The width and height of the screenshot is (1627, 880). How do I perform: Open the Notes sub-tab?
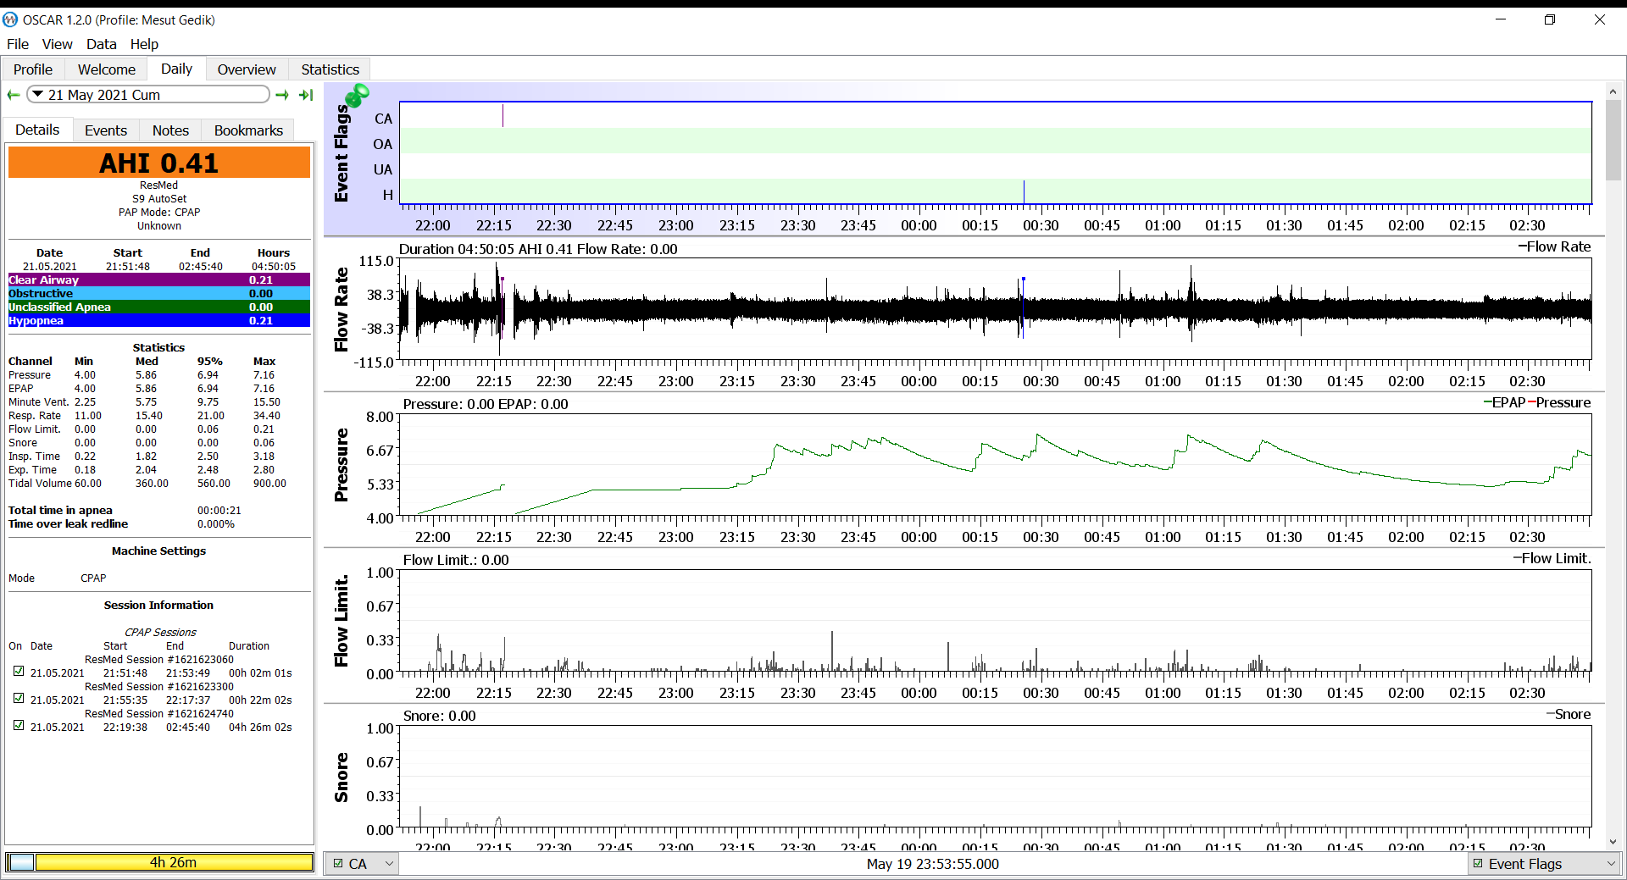point(170,130)
